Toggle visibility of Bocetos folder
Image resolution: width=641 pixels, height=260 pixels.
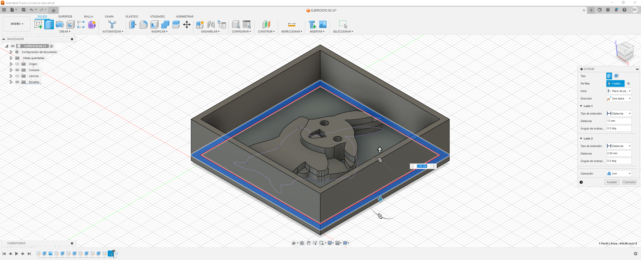[17, 82]
